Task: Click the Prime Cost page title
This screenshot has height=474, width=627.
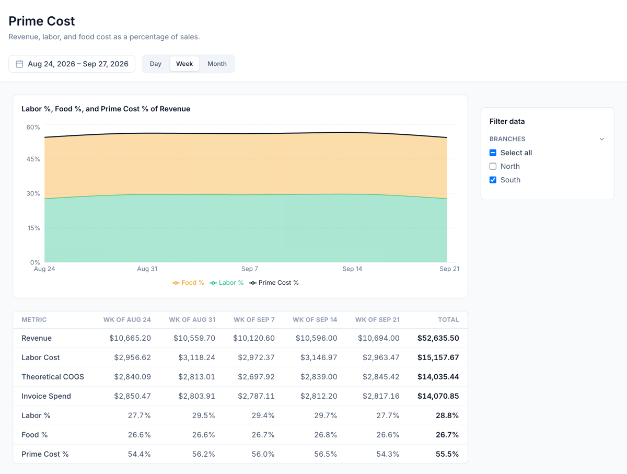Action: coord(42,21)
